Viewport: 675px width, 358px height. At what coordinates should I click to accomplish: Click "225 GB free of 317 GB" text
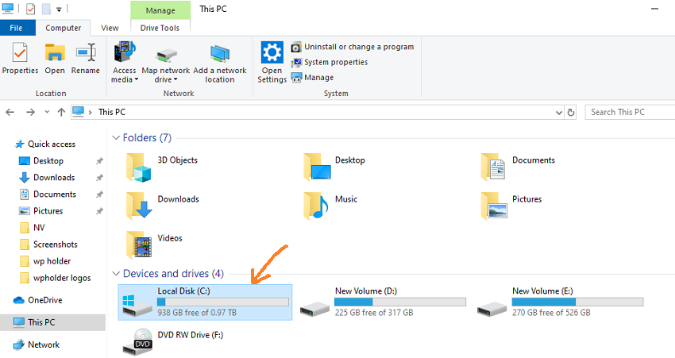(x=374, y=313)
